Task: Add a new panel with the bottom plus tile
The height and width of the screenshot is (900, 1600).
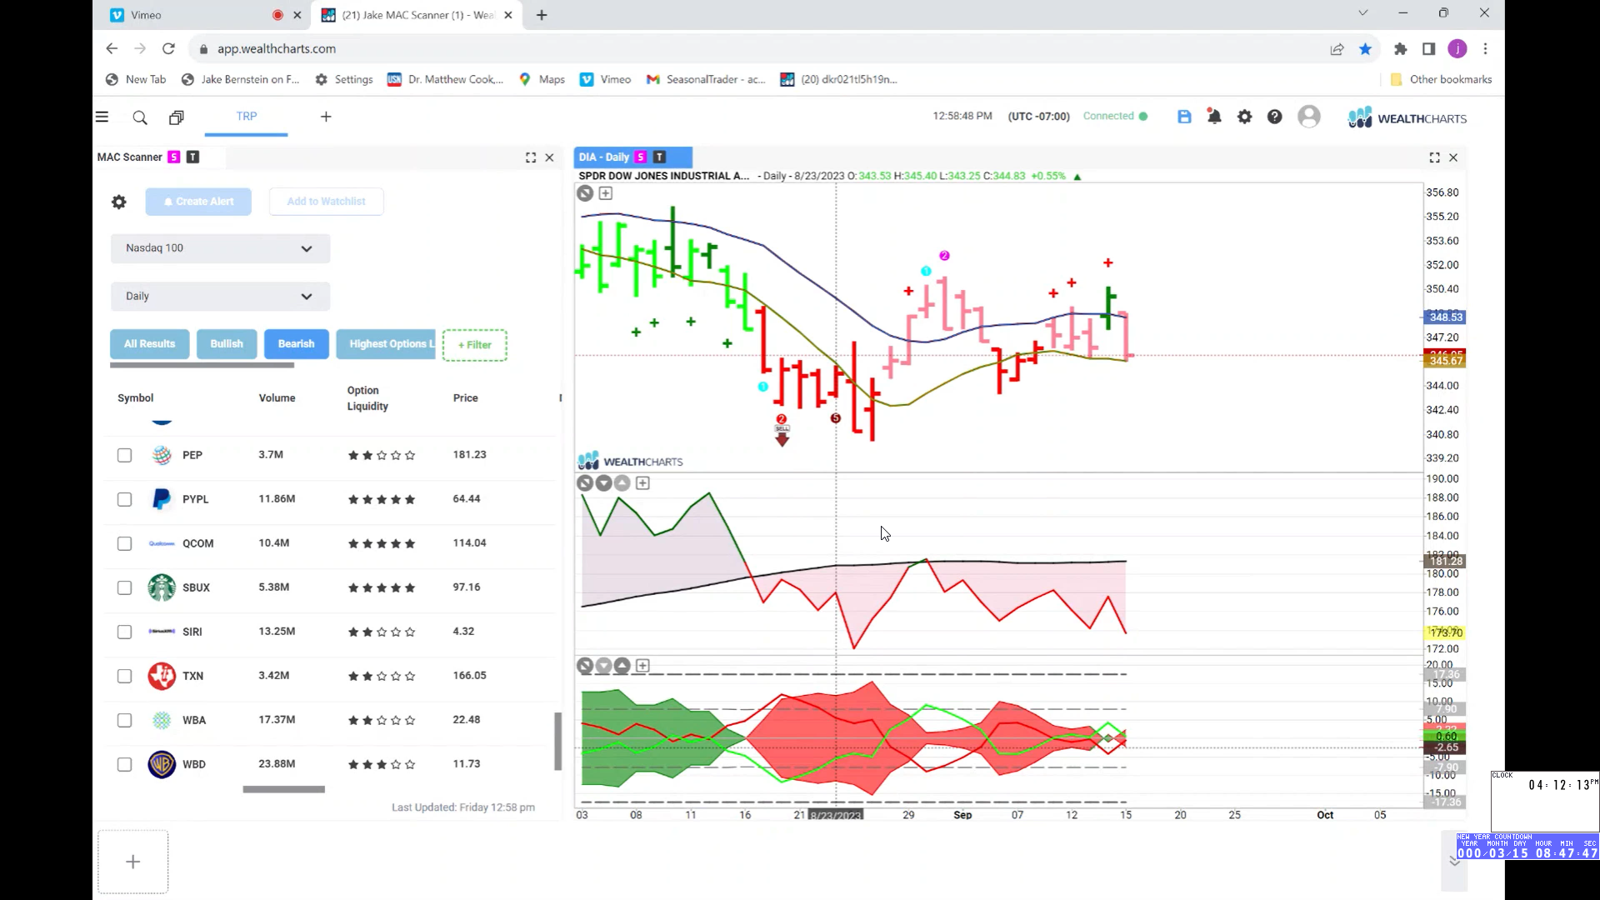Action: point(133,862)
